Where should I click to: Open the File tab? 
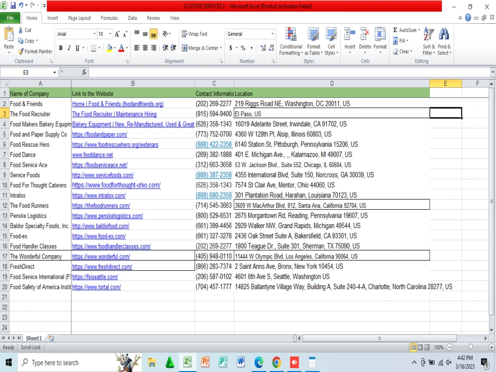click(x=10, y=18)
